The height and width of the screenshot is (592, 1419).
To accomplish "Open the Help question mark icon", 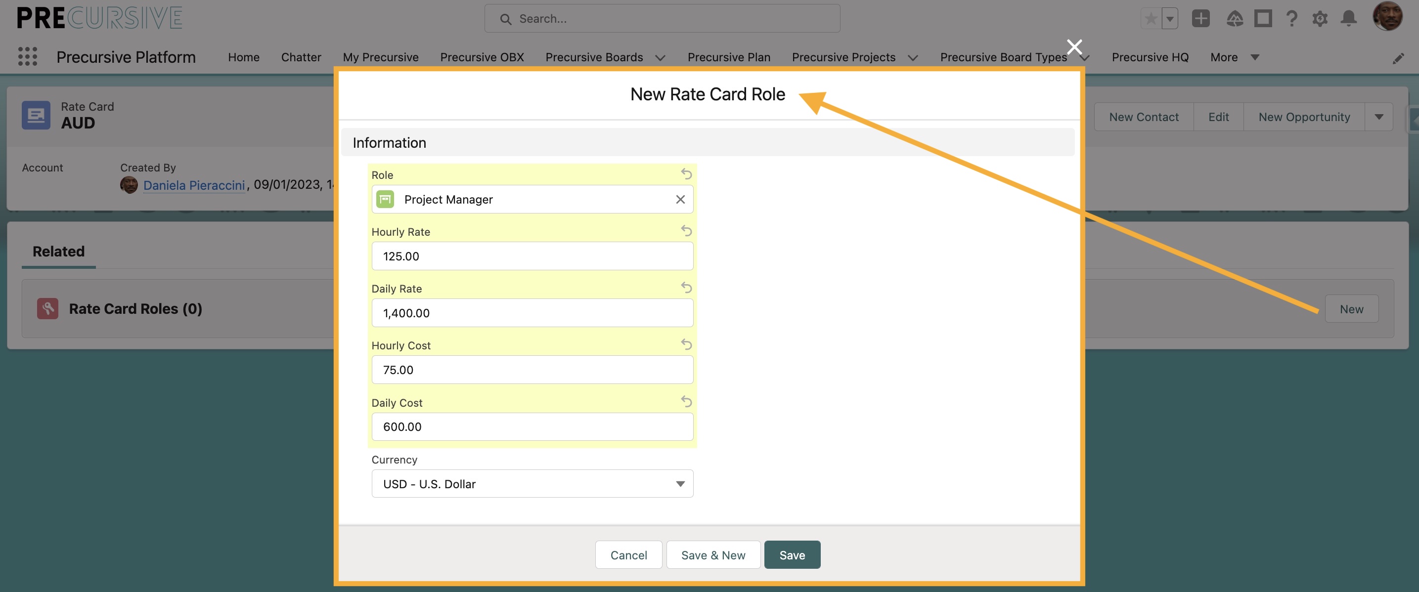I will (x=1291, y=19).
